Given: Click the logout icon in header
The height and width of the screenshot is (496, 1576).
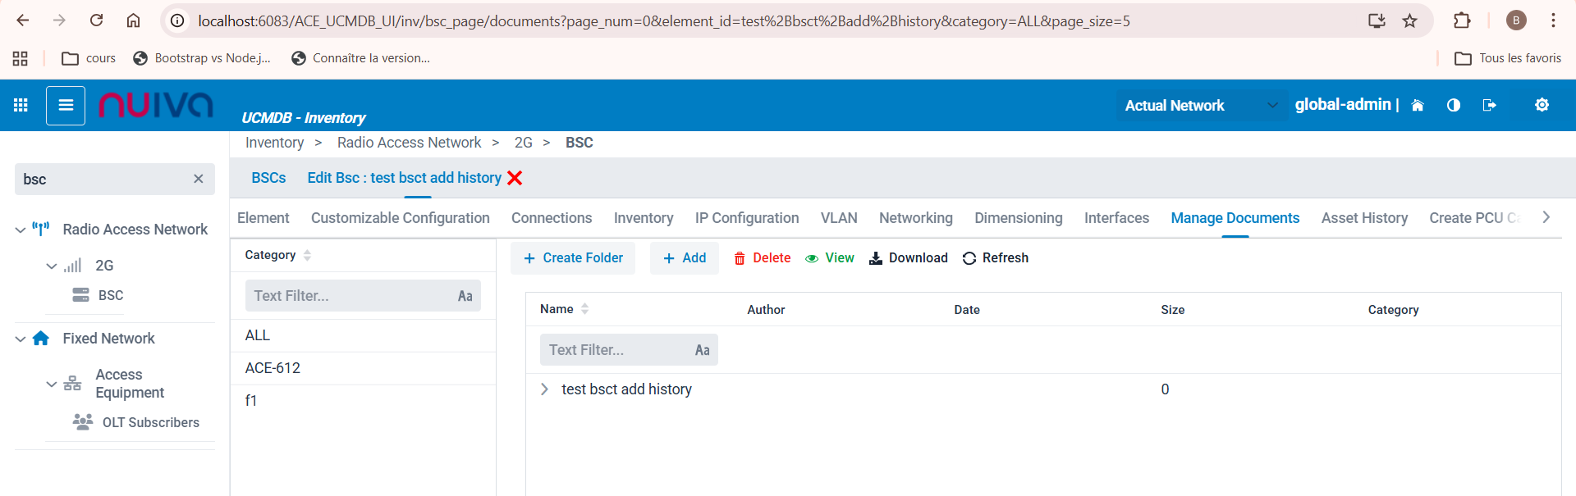Looking at the screenshot, I should coord(1489,105).
